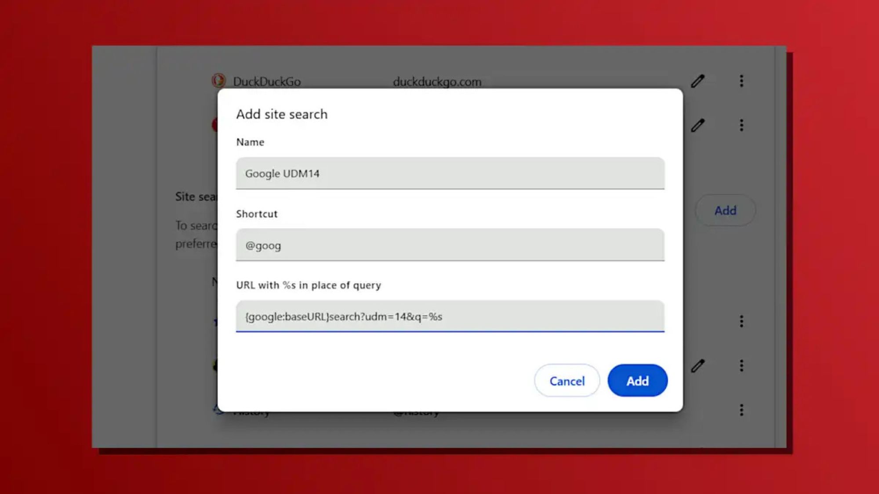Open the three-dot menu below the DuckDuckGo row

(741, 126)
